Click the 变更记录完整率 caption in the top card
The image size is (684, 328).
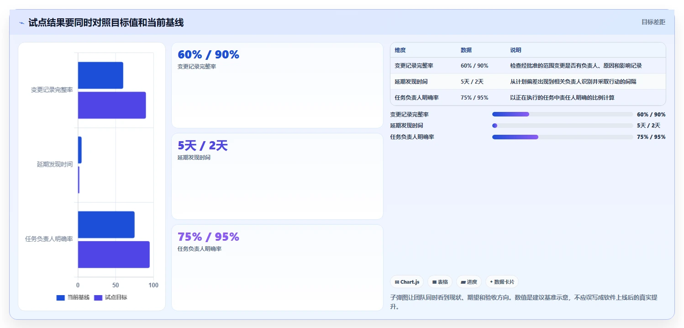click(x=197, y=67)
